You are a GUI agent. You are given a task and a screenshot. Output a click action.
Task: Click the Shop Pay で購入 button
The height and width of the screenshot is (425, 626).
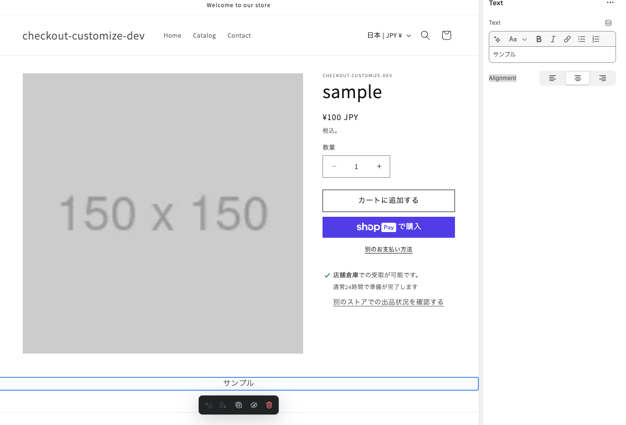pyautogui.click(x=389, y=227)
